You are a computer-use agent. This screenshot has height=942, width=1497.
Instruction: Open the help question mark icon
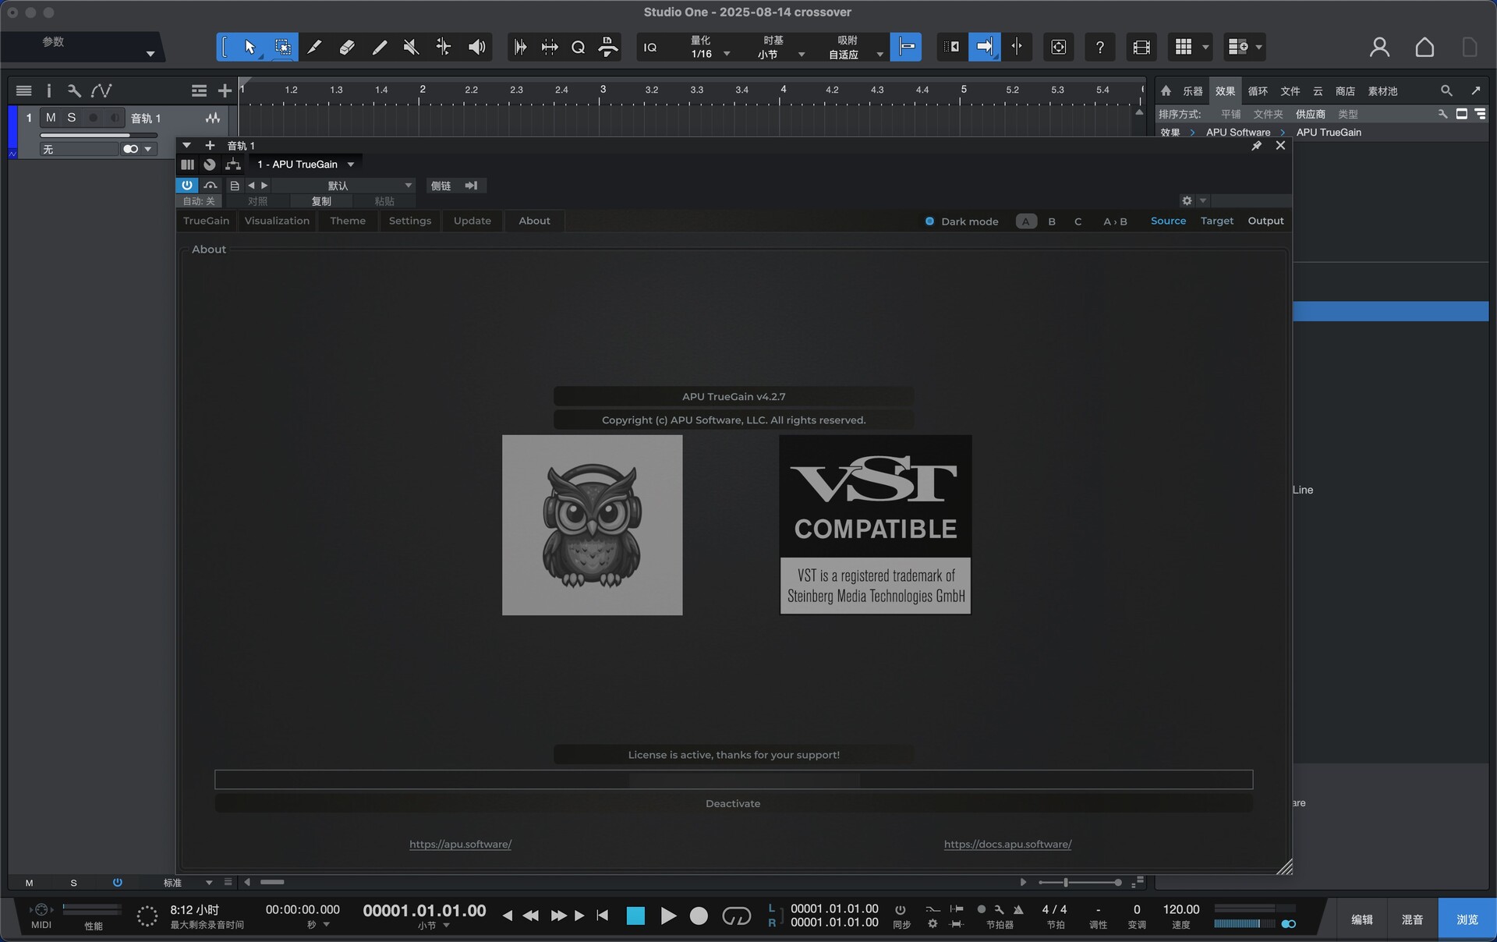coord(1099,48)
